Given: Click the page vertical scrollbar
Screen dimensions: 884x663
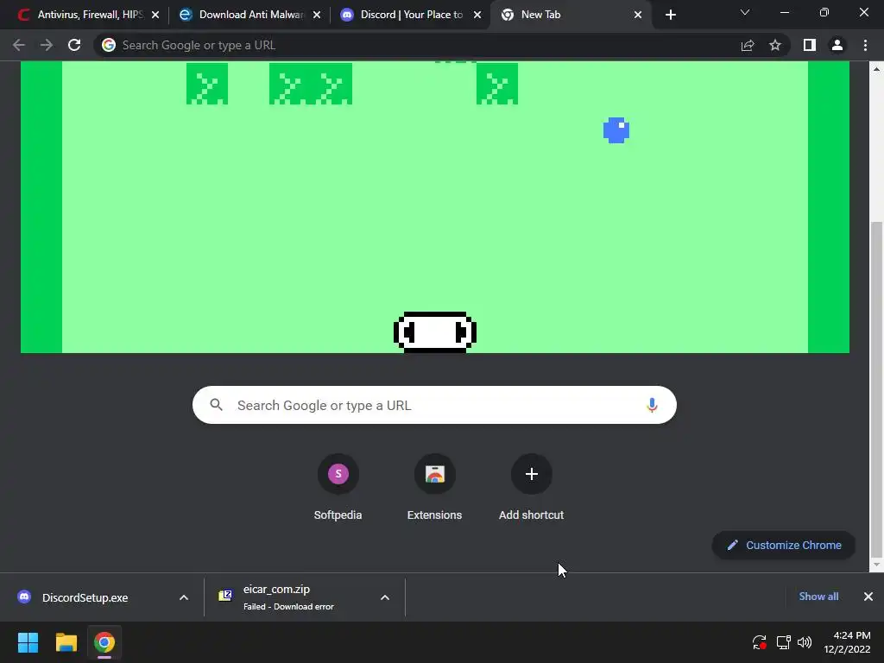Looking at the screenshot, I should click(876, 388).
